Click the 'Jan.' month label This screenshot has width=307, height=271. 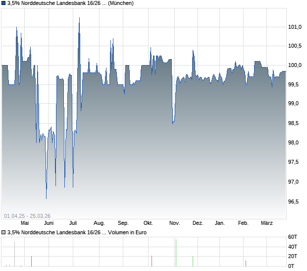220,223
